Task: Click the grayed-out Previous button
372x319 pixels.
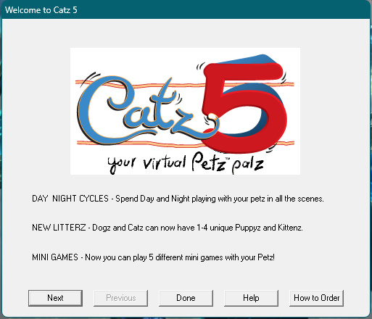Action: (120, 298)
